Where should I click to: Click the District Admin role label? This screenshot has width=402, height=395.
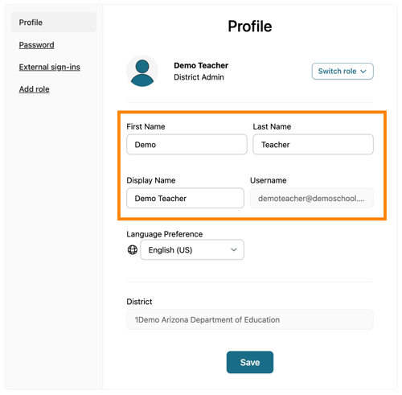tap(199, 77)
